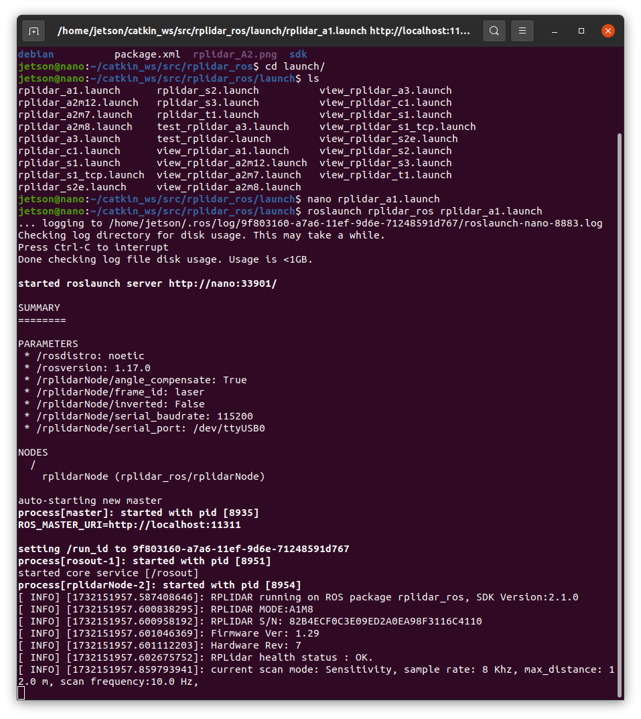The image size is (641, 719).
Task: Click view_rplidar_a2m7.launch file name
Action: [229, 175]
